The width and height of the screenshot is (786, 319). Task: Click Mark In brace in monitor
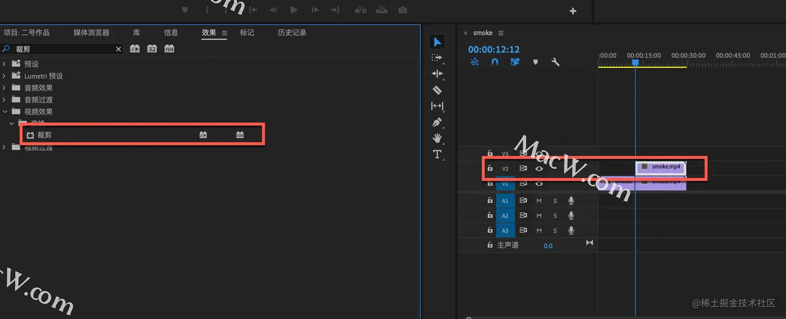click(x=207, y=10)
